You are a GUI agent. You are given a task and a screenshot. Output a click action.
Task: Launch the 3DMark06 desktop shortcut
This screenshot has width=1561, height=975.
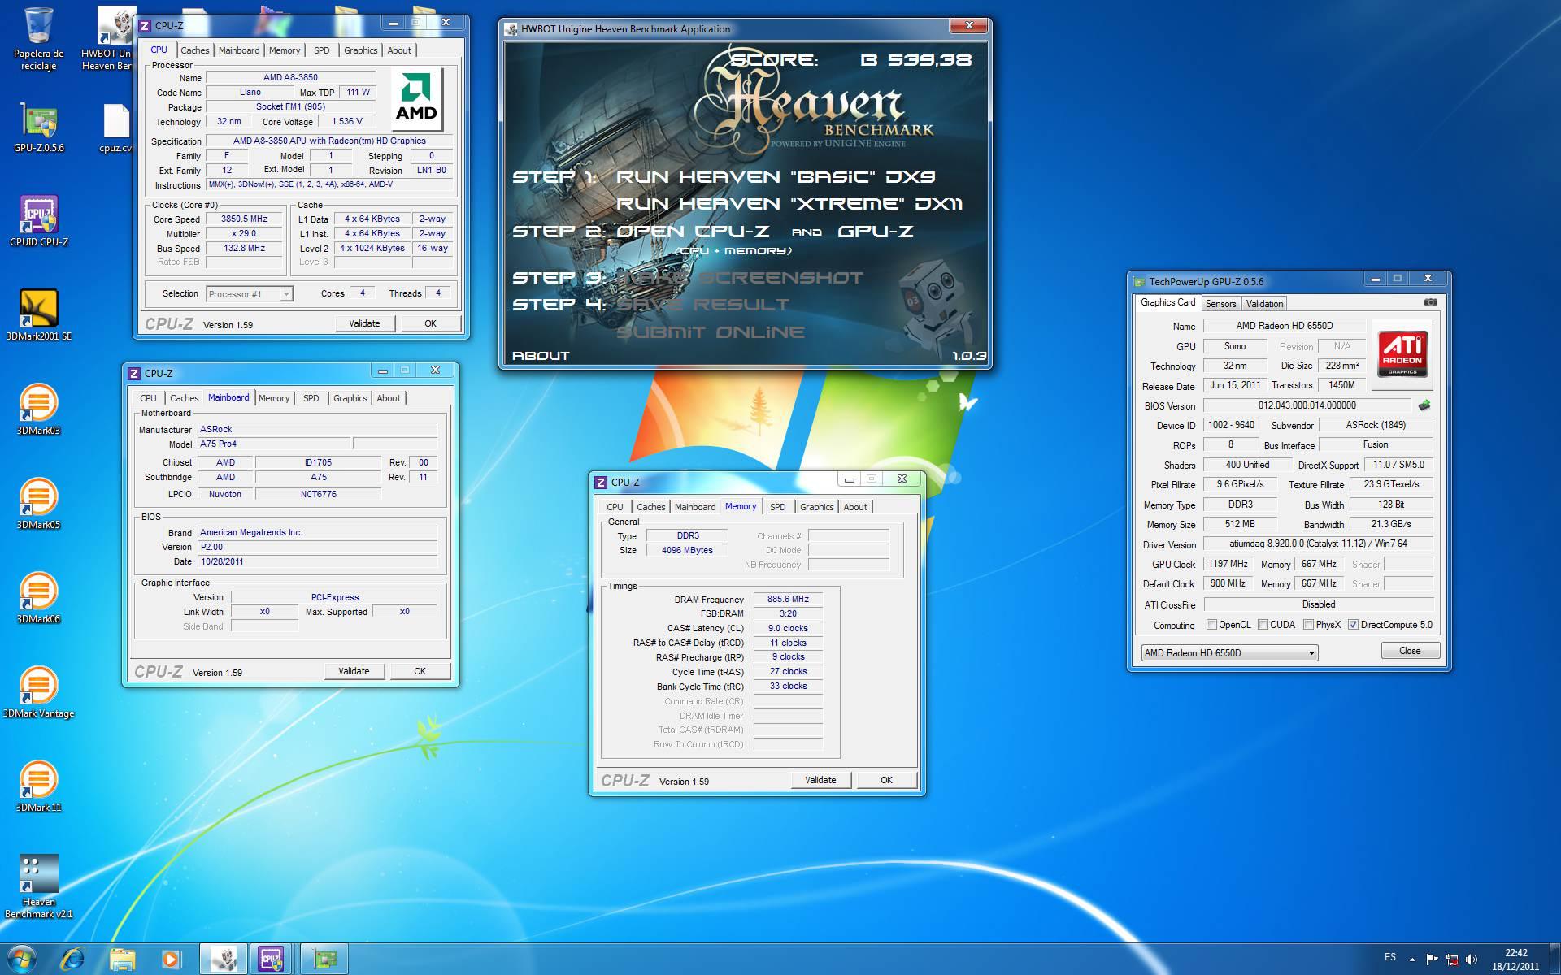38,598
